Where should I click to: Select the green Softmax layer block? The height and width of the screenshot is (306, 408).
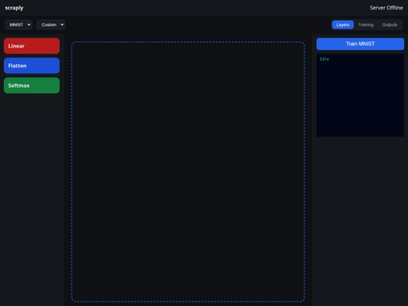coord(32,85)
